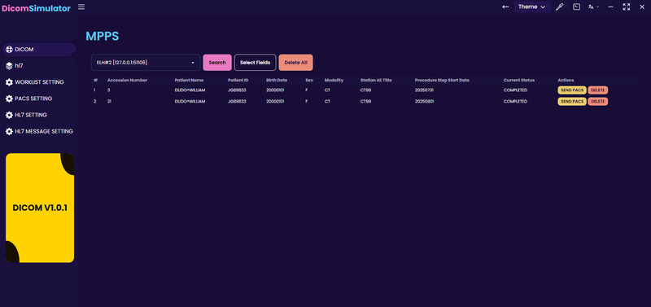Minimize the DicomSimulator window
Screen dimensions: 651x307
(611, 7)
